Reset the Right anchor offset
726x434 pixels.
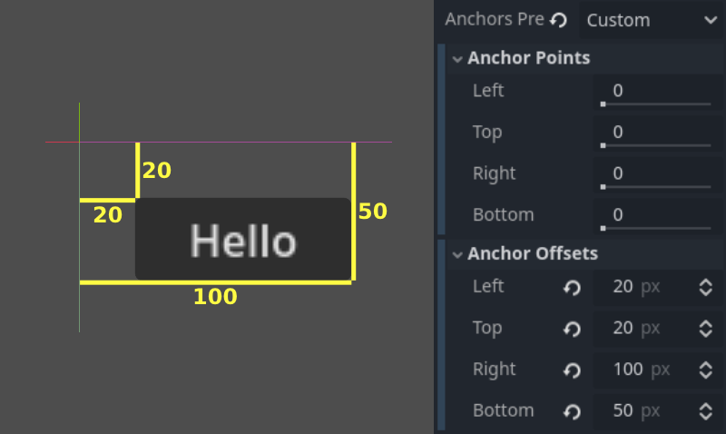coord(572,370)
